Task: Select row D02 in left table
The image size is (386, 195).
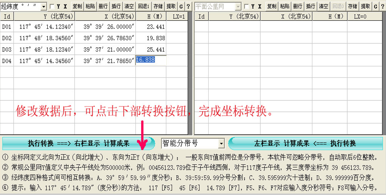Action: point(7,38)
